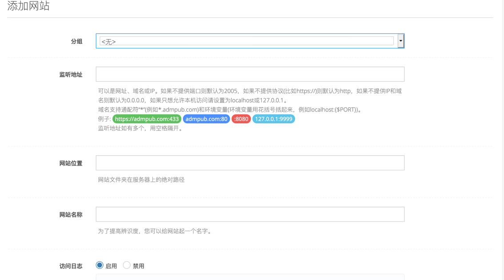Click the 分组 field label
The height and width of the screenshot is (280, 504).
click(x=77, y=41)
